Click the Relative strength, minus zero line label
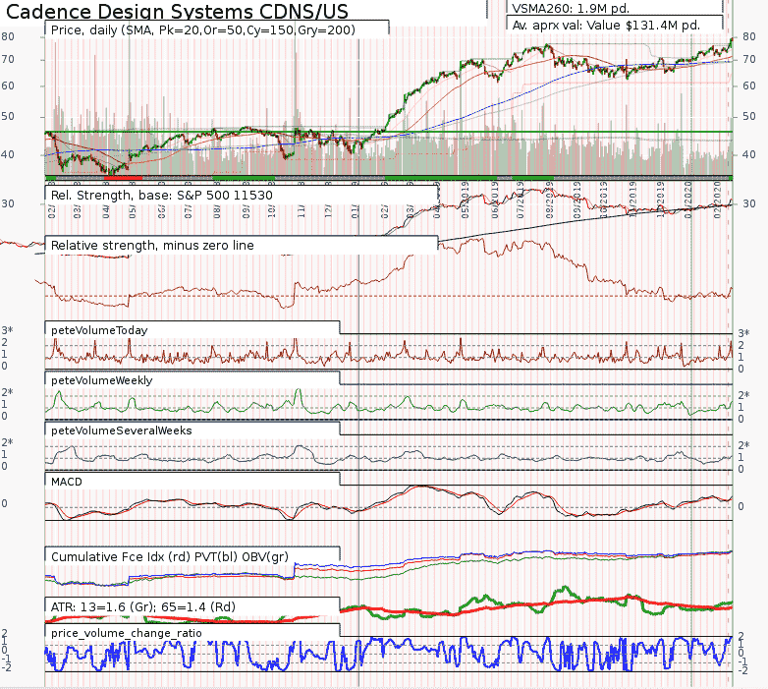This screenshot has height=689, width=768. [152, 245]
